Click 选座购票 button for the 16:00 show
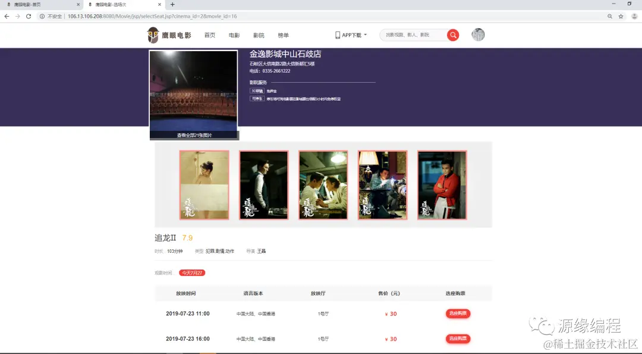This screenshot has width=642, height=354. pyautogui.click(x=458, y=339)
